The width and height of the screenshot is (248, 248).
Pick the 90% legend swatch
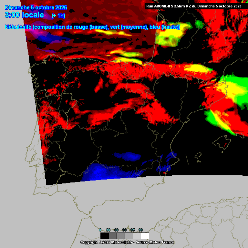129,236
